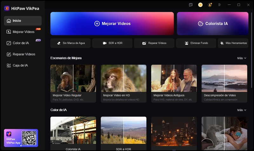Open the hamburger menu in title bar

click(219, 5)
